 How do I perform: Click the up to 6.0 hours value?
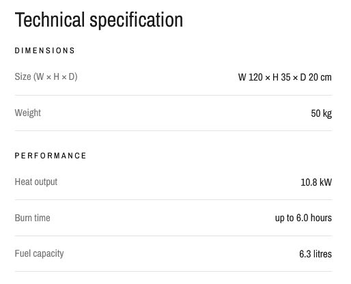[303, 218]
